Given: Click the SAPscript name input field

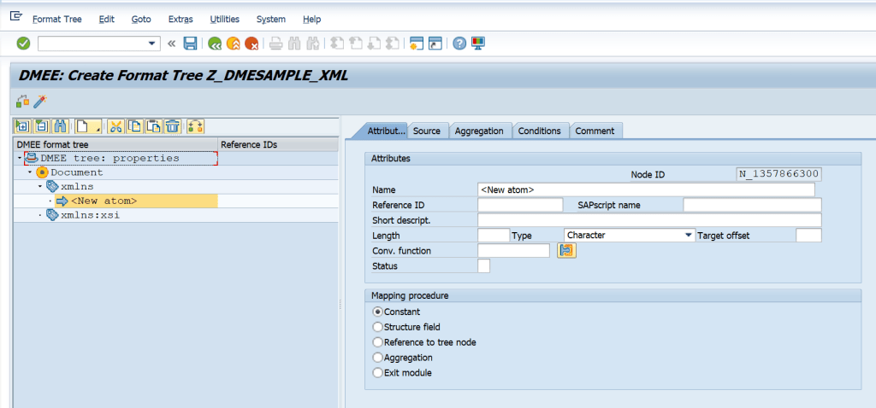Looking at the screenshot, I should click(752, 205).
